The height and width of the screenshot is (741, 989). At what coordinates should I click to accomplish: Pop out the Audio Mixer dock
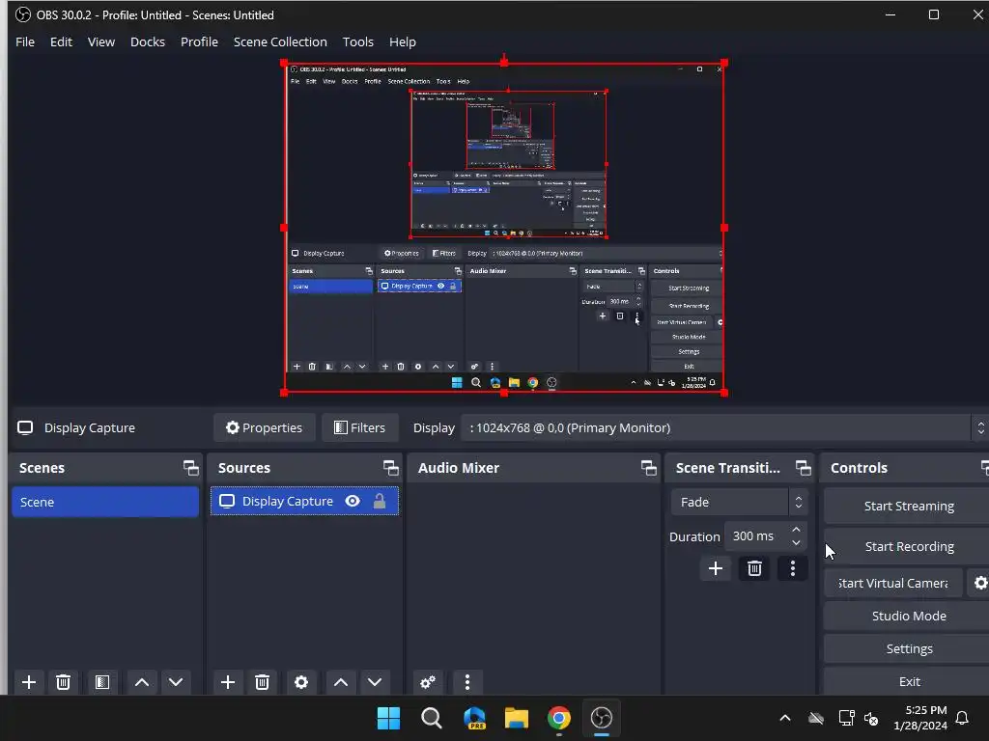(648, 468)
